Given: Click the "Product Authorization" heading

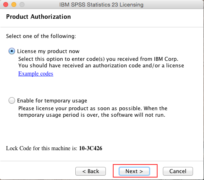Looking at the screenshot, I should tap(38, 17).
